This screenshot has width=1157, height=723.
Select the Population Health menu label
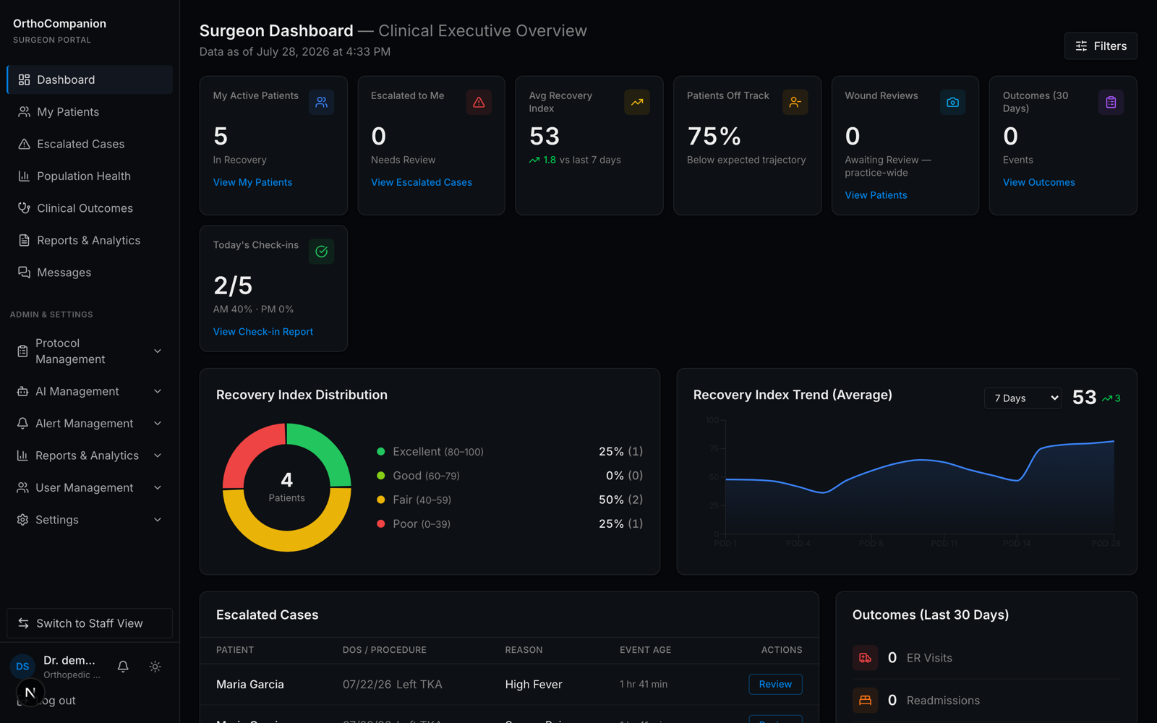click(84, 176)
